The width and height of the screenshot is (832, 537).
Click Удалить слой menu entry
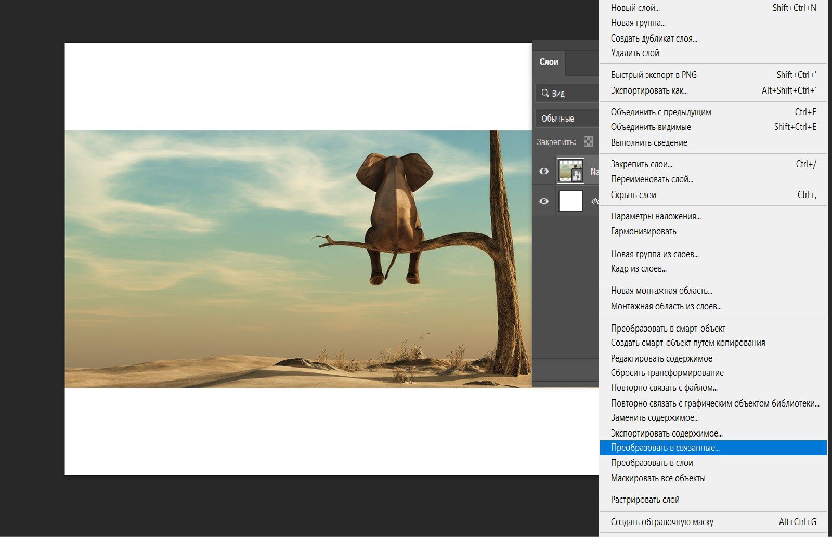coord(635,53)
